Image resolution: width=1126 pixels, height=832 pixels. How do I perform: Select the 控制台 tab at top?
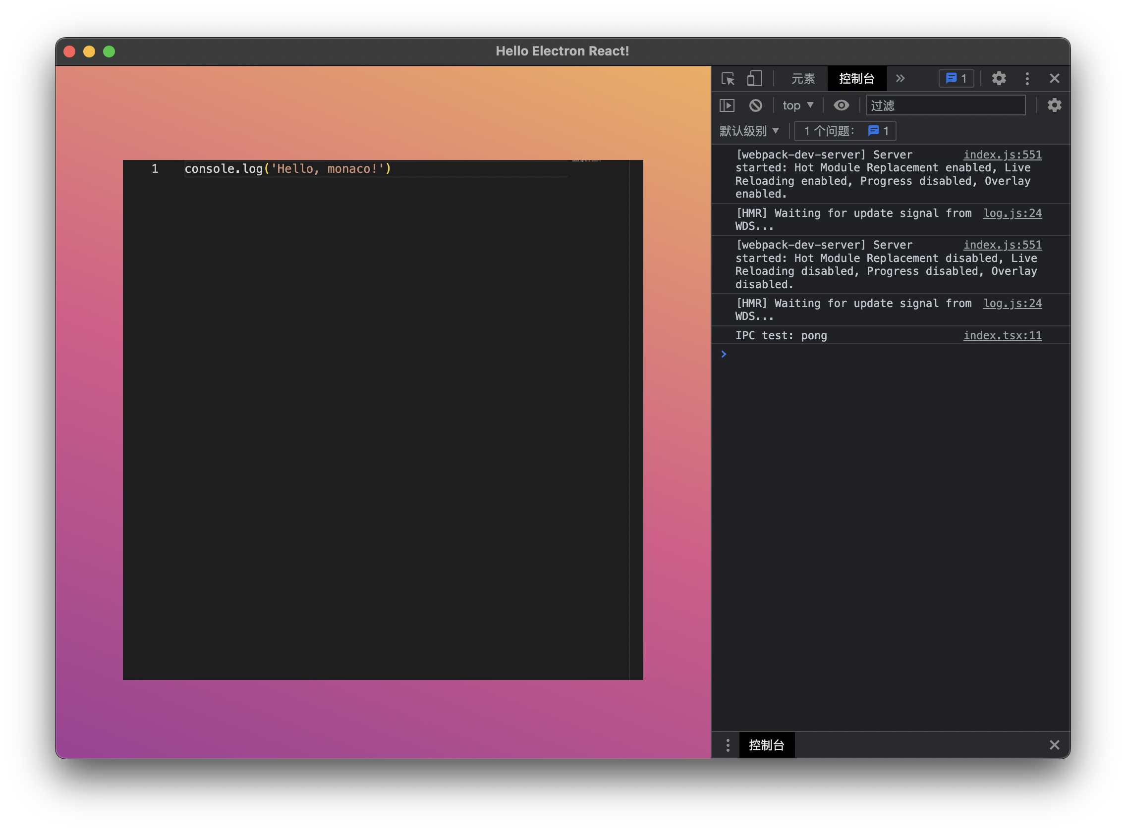[x=856, y=79]
